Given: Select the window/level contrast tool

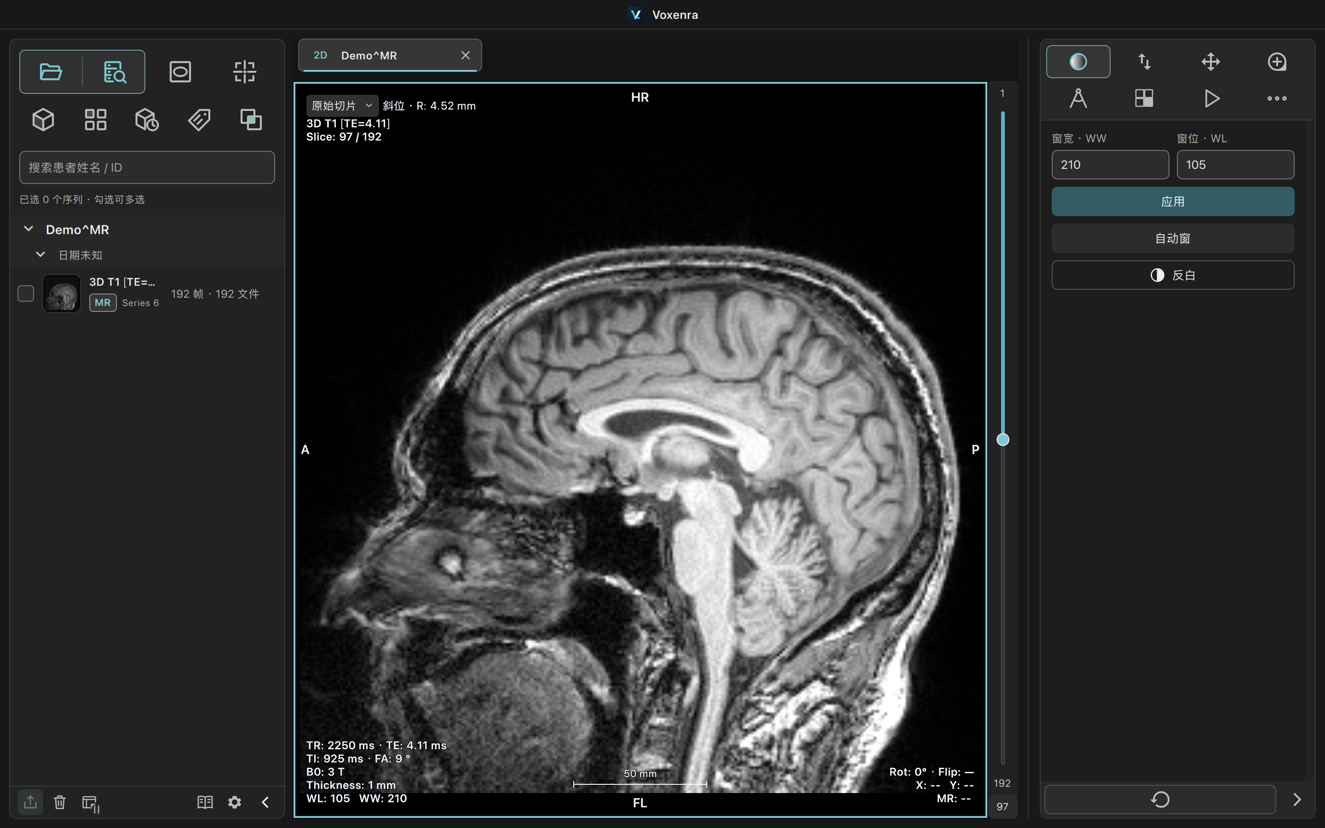Looking at the screenshot, I should coord(1077,61).
